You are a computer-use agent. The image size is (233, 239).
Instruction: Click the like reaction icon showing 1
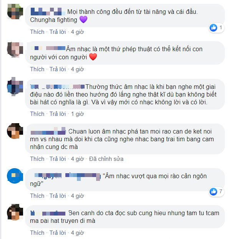pos(213,28)
